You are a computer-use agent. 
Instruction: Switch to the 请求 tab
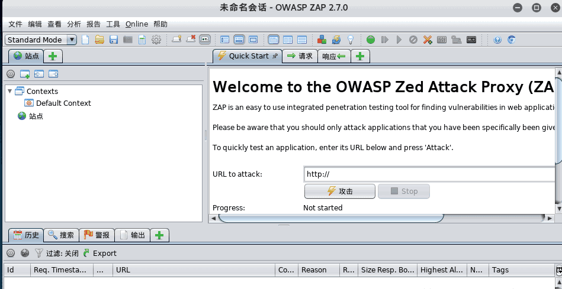(x=300, y=56)
